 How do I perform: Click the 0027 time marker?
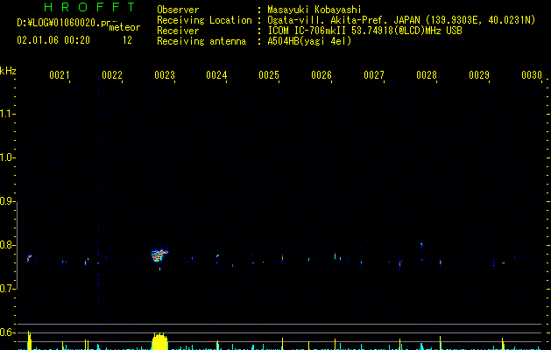click(x=374, y=75)
